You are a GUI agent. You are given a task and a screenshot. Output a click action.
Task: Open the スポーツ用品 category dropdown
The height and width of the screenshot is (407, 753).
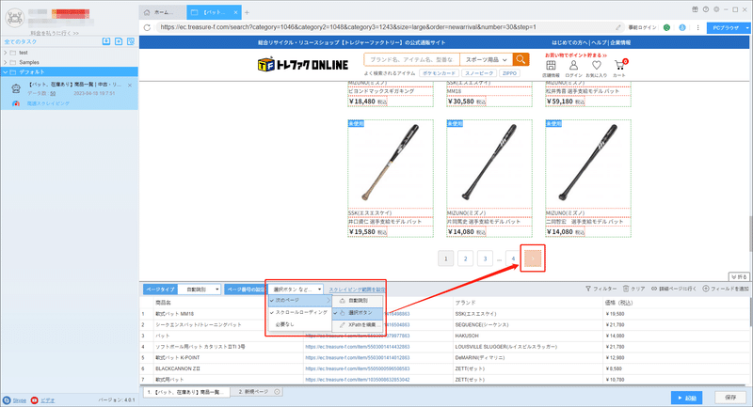point(486,59)
